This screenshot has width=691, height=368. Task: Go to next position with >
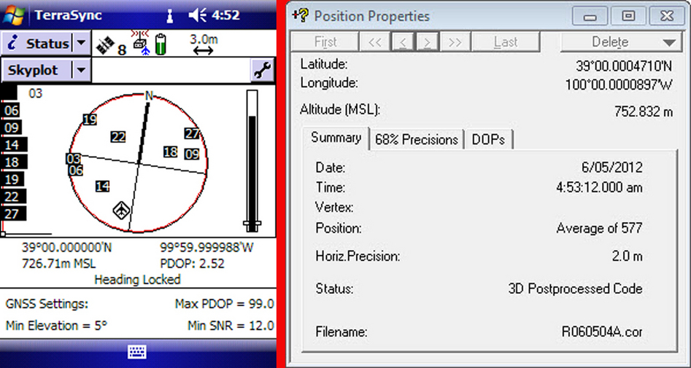coord(427,42)
